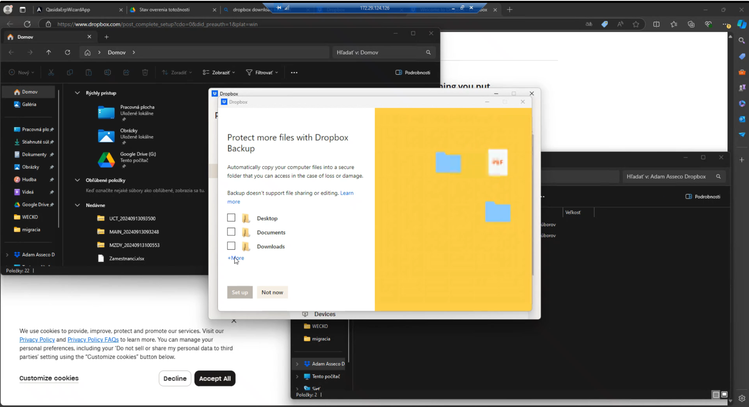Open a new browser tab

click(510, 9)
